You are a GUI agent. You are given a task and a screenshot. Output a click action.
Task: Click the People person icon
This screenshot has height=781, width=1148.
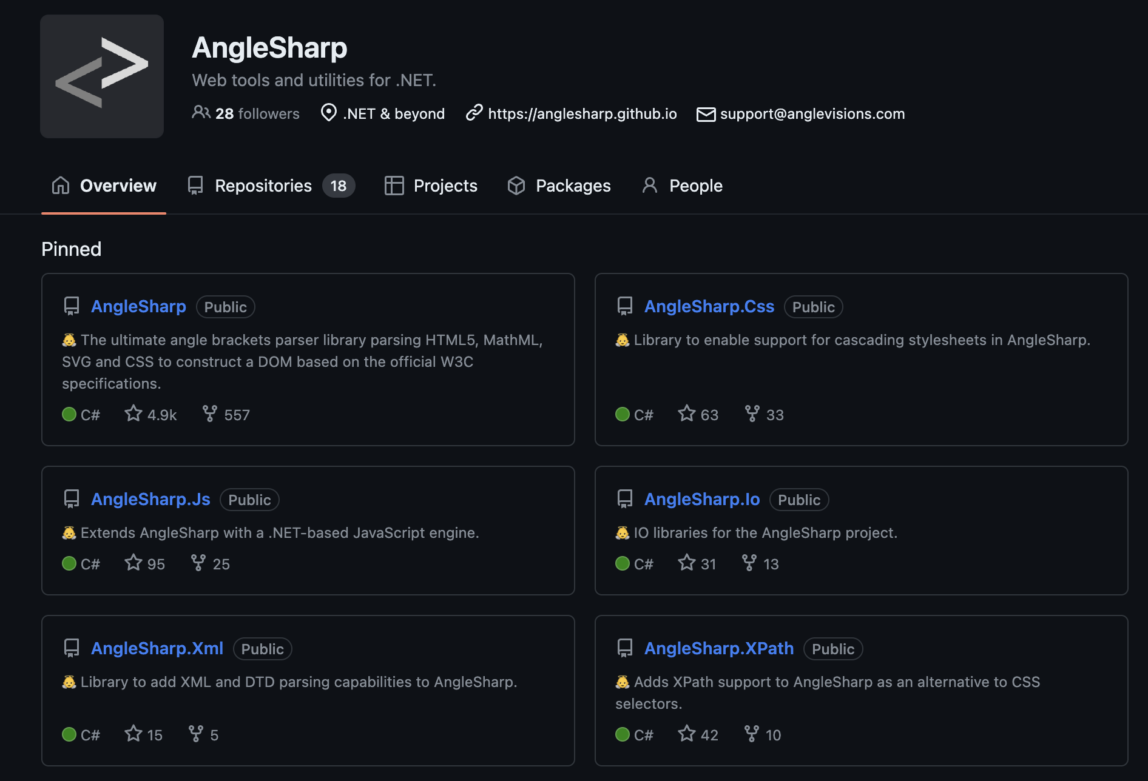tap(650, 186)
